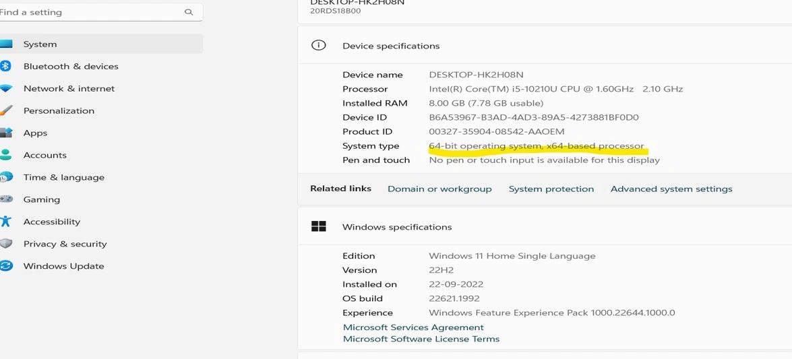Collapse the Windows specifications section header
The image size is (792, 359).
(545, 227)
